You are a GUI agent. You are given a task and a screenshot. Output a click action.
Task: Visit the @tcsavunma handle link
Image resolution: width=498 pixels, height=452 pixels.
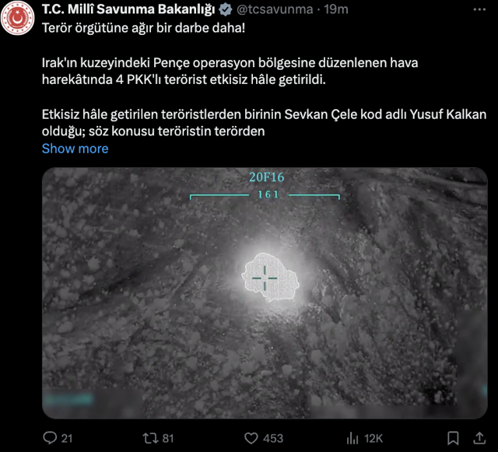click(x=275, y=10)
